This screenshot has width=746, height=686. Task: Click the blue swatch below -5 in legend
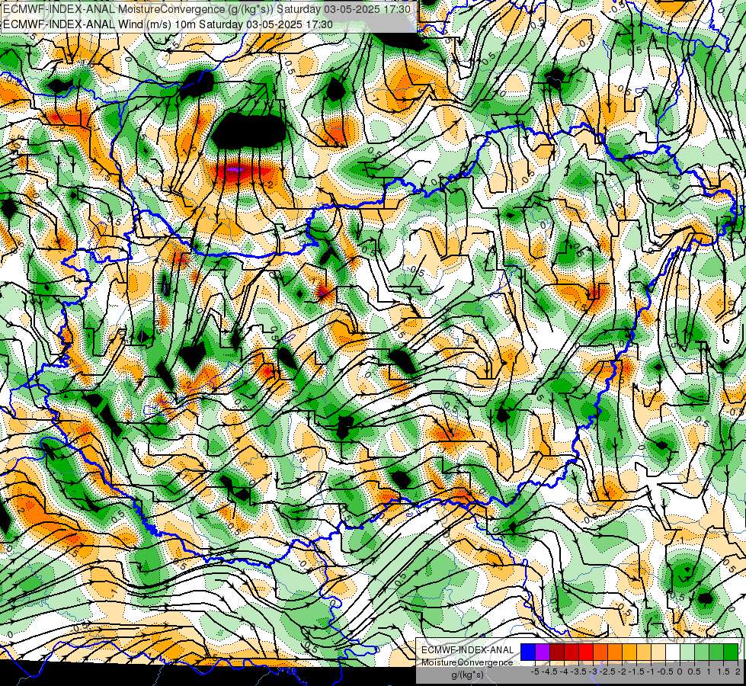point(528,652)
